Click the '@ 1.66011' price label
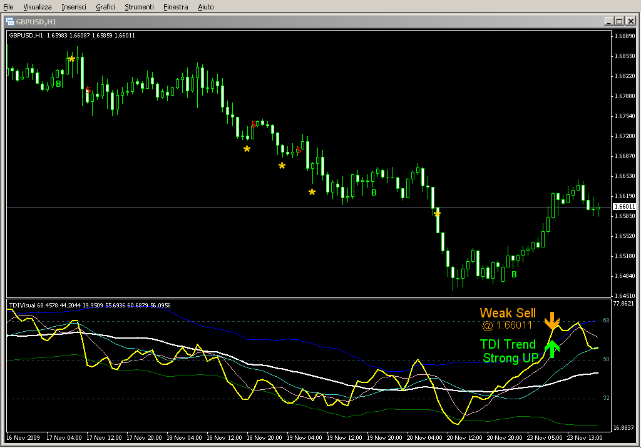 (x=507, y=325)
